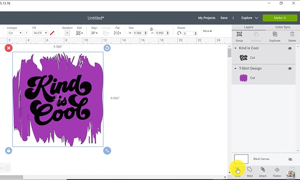Click the canvas horizontal scrollbar
The height and width of the screenshot is (180, 300).
pyautogui.click(x=12, y=177)
